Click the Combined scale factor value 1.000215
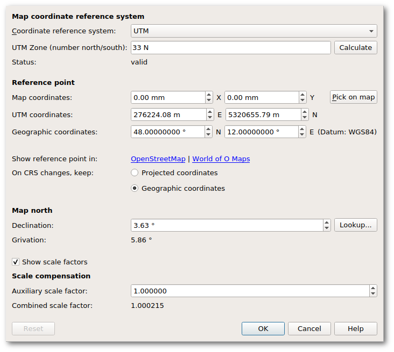 tap(147, 305)
